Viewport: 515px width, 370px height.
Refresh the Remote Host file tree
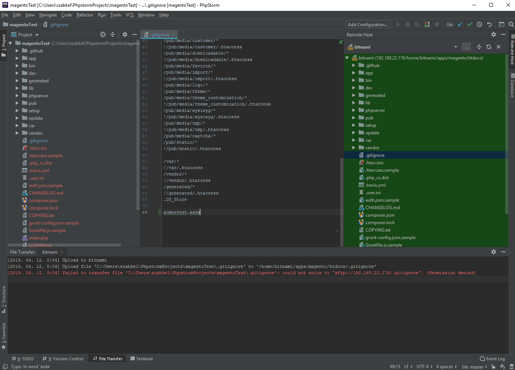pos(489,47)
